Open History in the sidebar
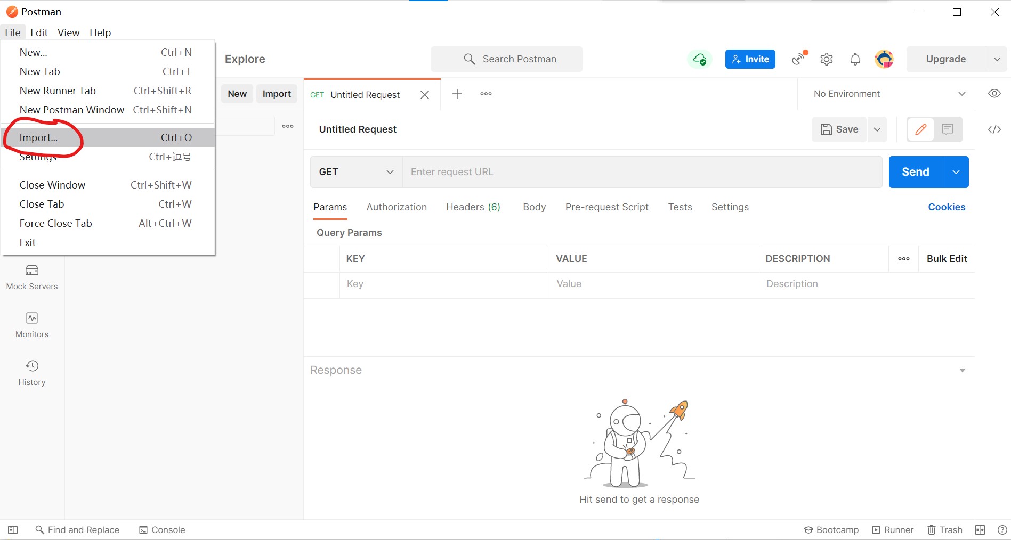Image resolution: width=1011 pixels, height=540 pixels. (x=32, y=373)
